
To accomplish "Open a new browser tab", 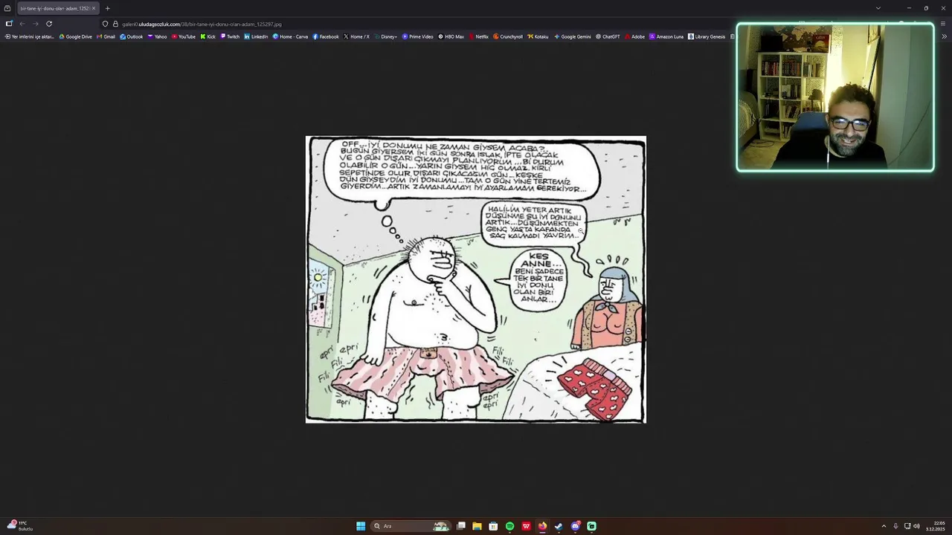I will pos(107,8).
